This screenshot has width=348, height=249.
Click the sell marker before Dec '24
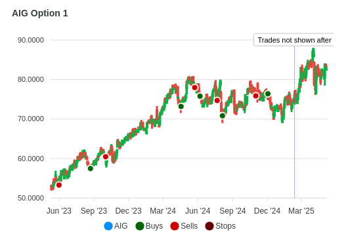tap(255, 96)
